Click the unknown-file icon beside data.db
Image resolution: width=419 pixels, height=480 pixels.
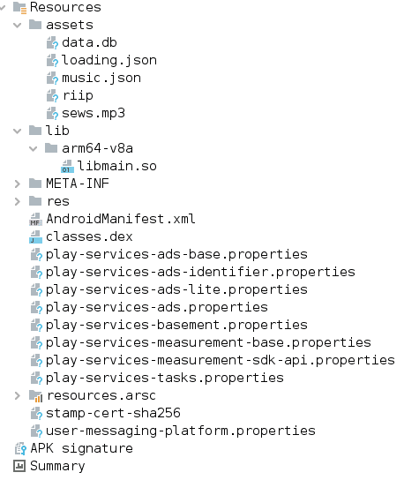[52, 43]
